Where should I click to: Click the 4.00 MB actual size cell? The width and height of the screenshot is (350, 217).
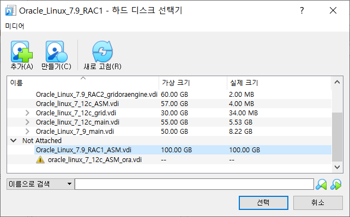242,104
